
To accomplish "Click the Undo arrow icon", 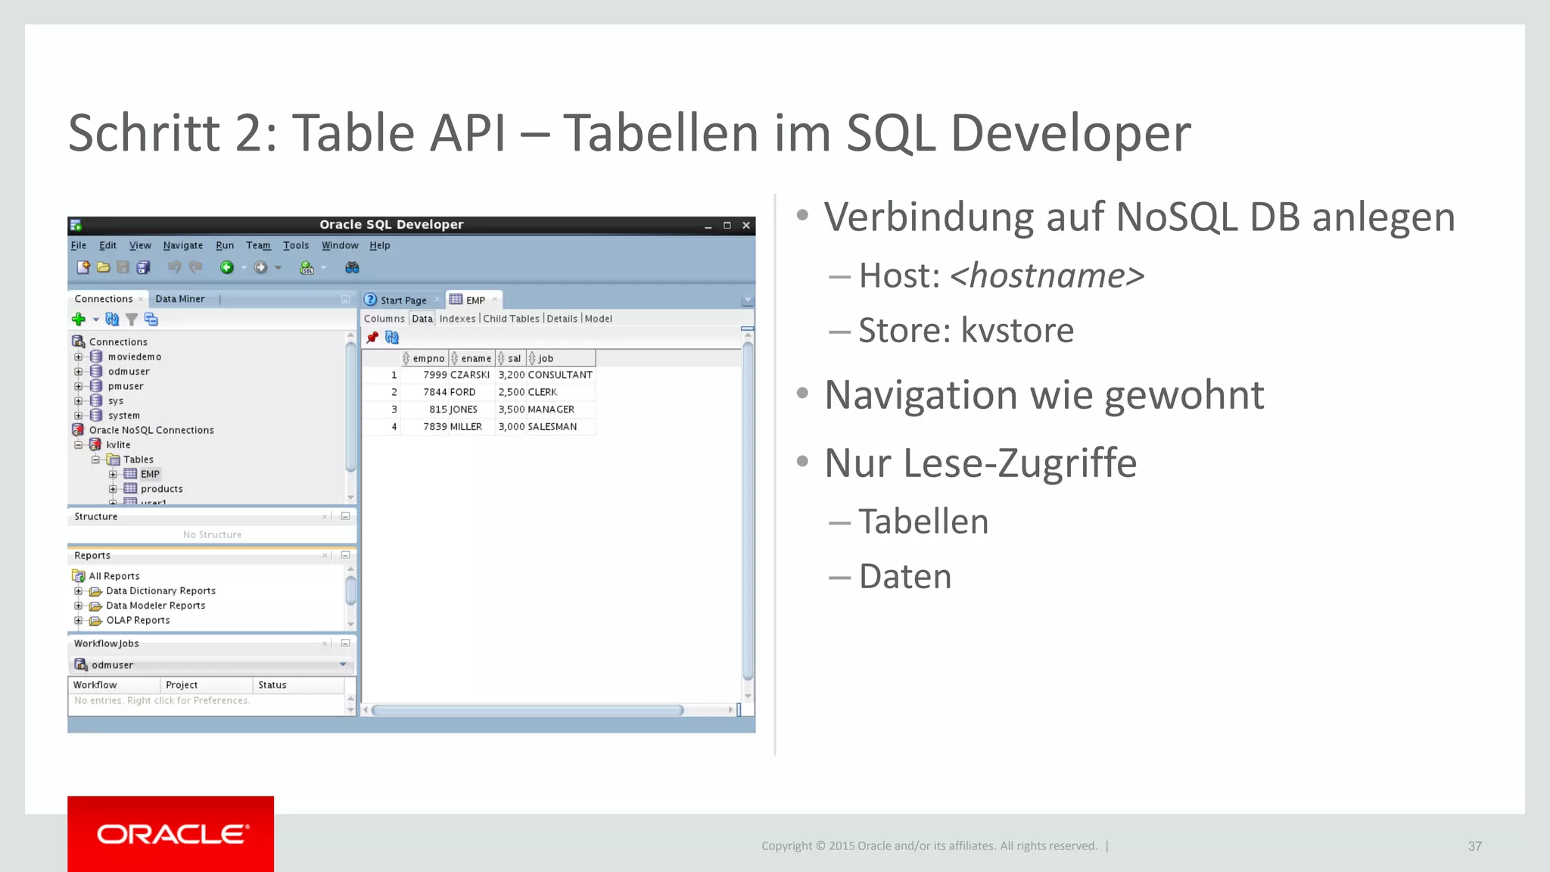I will pyautogui.click(x=175, y=267).
